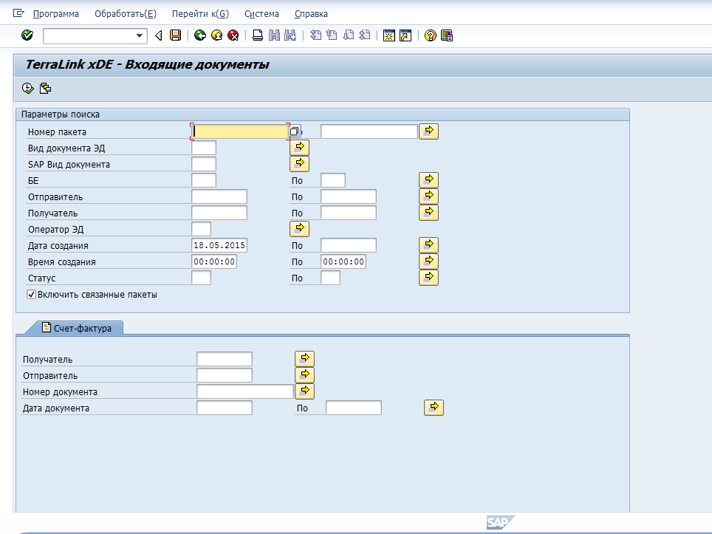Image resolution: width=712 pixels, height=534 pixels.
Task: Click the Дата создания field showing 18.05.2015
Action: click(x=219, y=246)
